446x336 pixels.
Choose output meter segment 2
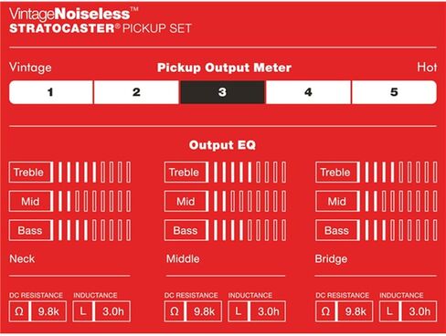pyautogui.click(x=136, y=92)
